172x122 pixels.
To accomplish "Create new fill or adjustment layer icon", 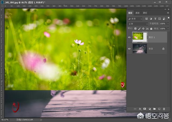I will [150, 109].
